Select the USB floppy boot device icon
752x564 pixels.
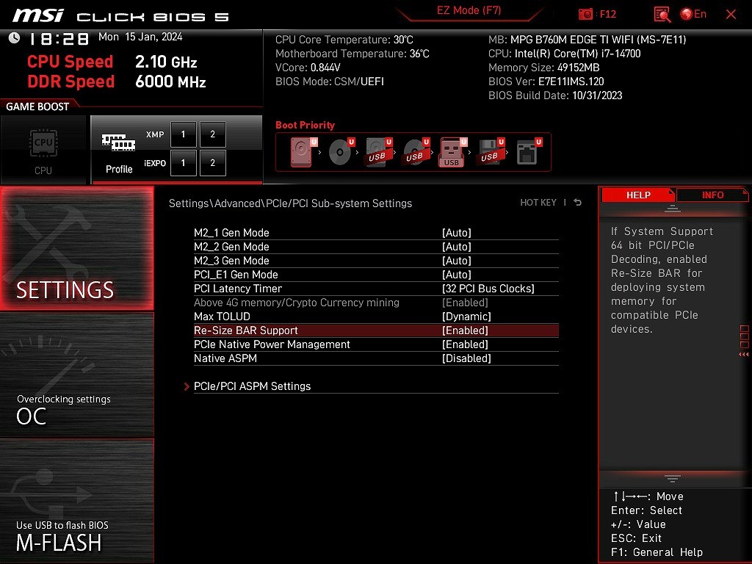coord(491,151)
